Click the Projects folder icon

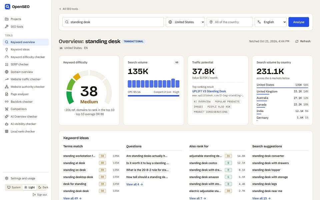click(7, 19)
